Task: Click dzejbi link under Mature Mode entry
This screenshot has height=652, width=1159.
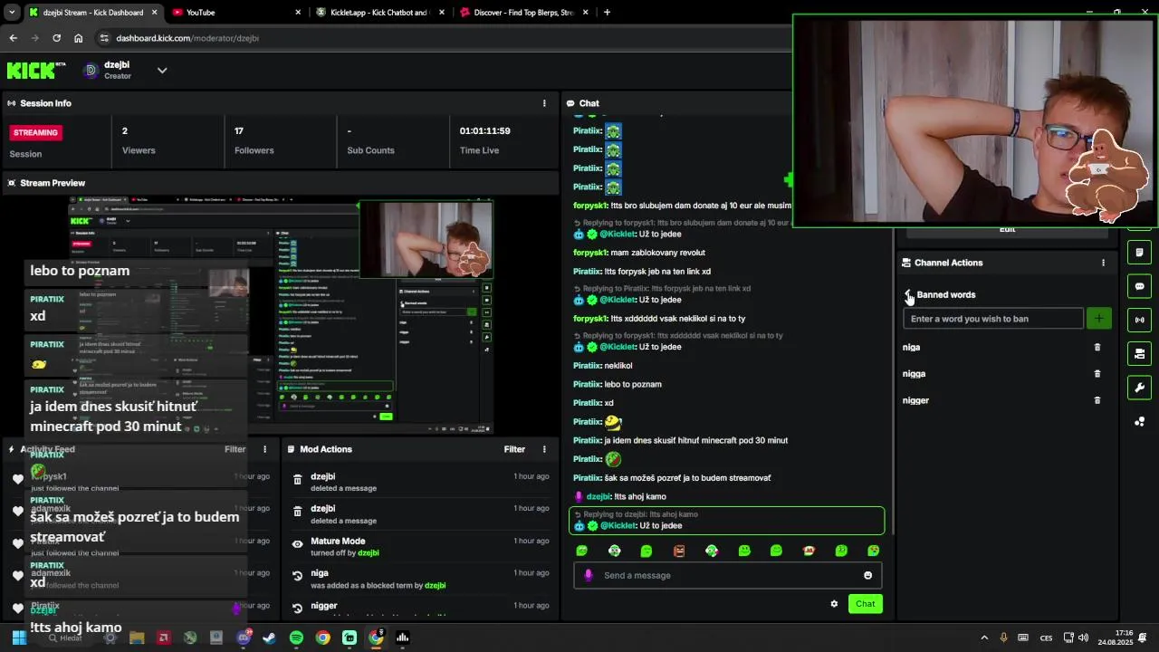Action: coord(368,553)
